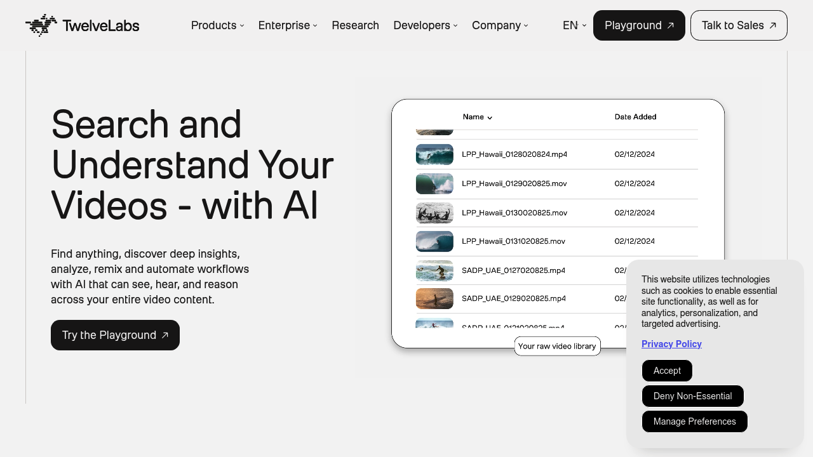
Task: Expand the Enterprise navigation menu
Action: 287,25
